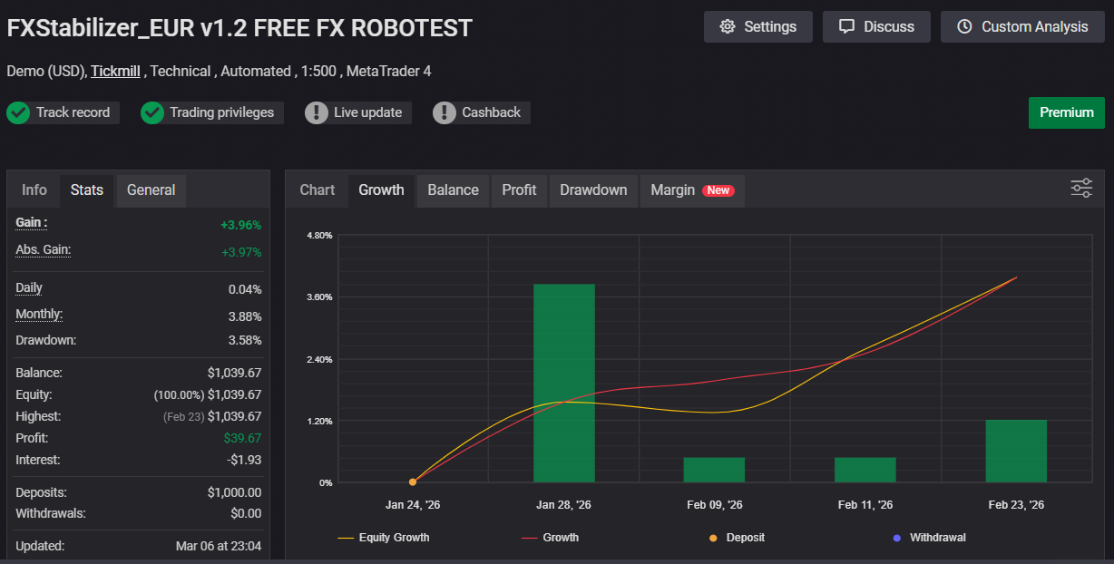
Task: Click the green Track record checkmark icon
Action: coord(18,112)
